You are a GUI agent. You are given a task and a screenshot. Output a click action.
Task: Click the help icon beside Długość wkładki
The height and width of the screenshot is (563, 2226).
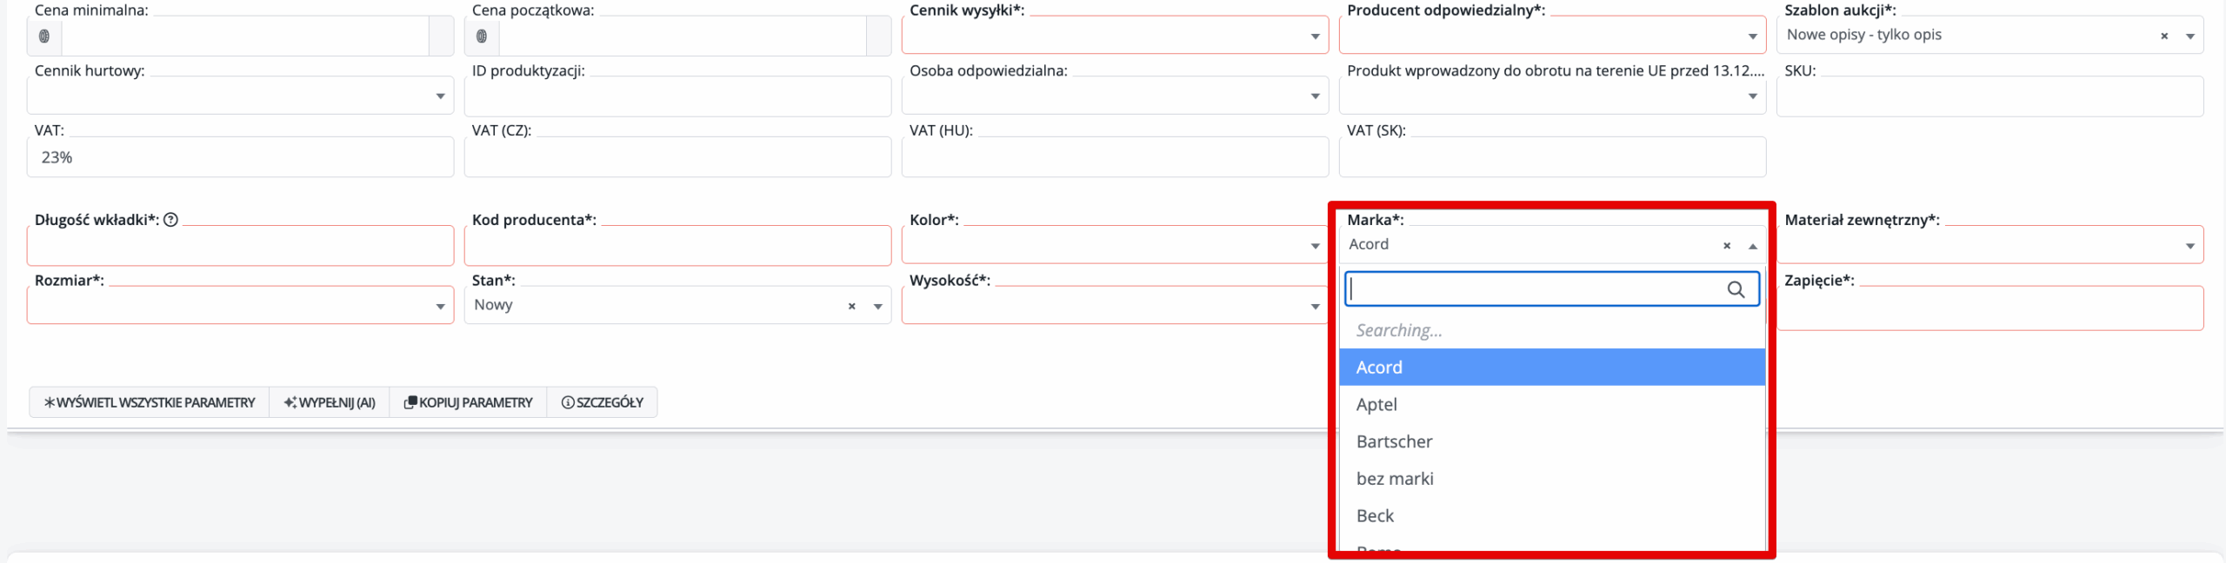tap(171, 220)
